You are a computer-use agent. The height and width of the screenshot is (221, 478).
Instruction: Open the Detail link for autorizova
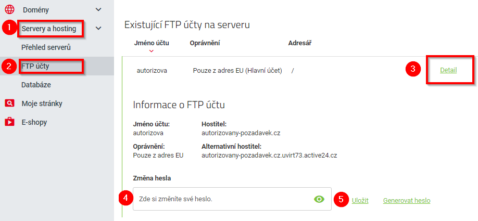448,70
